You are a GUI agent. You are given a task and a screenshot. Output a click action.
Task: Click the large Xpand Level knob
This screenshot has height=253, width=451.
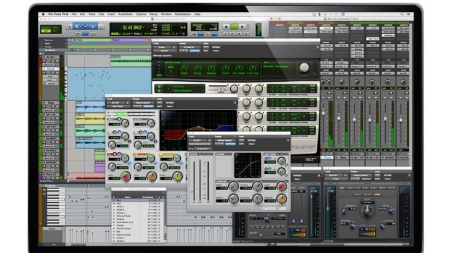pos(304,68)
